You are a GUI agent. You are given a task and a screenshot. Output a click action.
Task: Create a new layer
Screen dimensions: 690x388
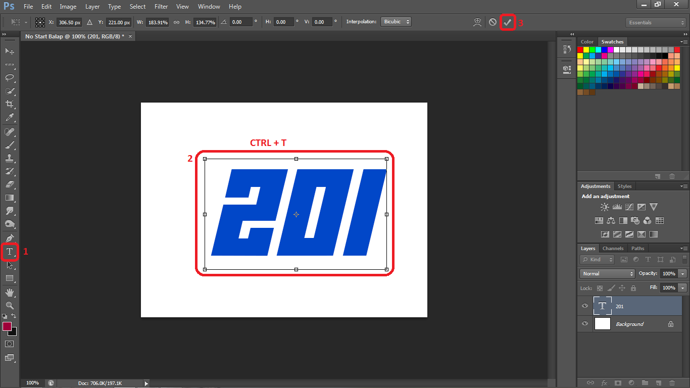tap(659, 383)
